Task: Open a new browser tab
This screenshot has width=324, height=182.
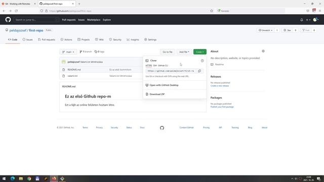Action: coord(79,4)
